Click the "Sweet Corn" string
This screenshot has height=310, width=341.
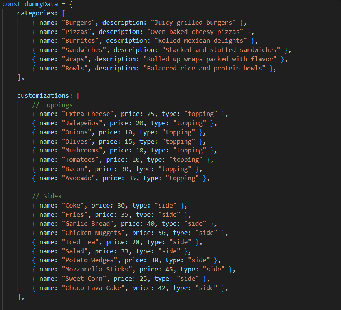84,279
